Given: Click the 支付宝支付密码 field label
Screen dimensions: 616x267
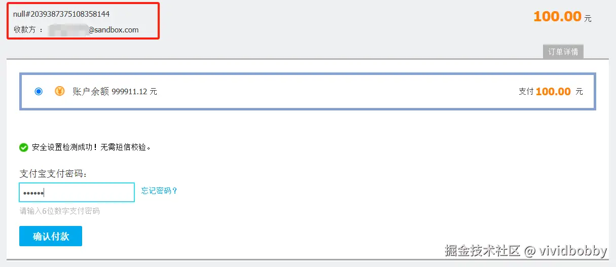Looking at the screenshot, I should [x=53, y=174].
